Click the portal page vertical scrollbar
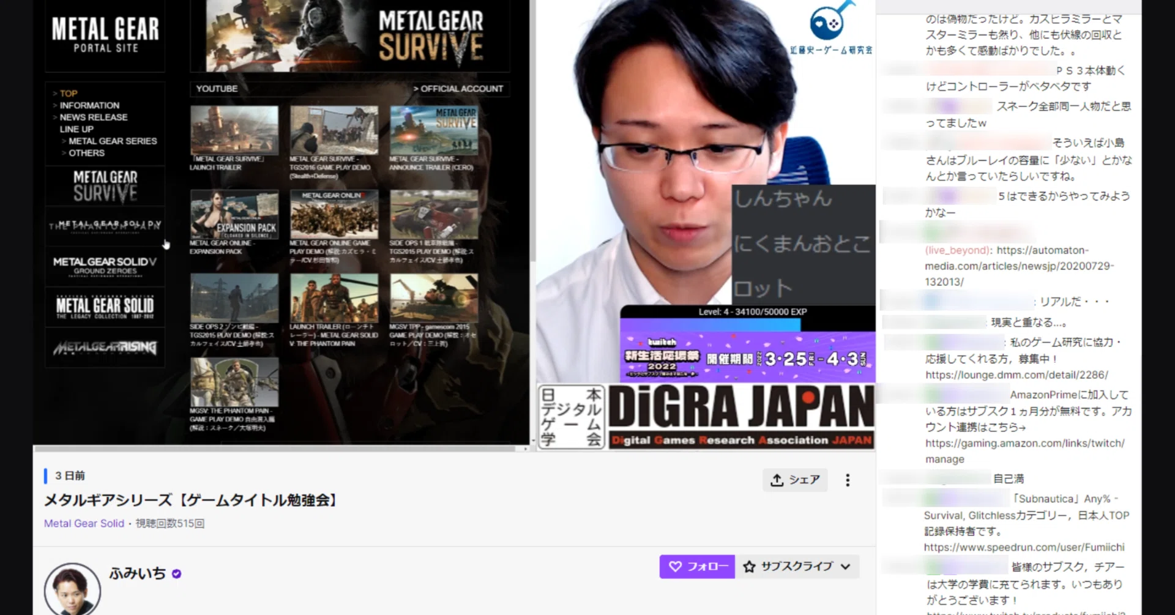 [x=532, y=132]
